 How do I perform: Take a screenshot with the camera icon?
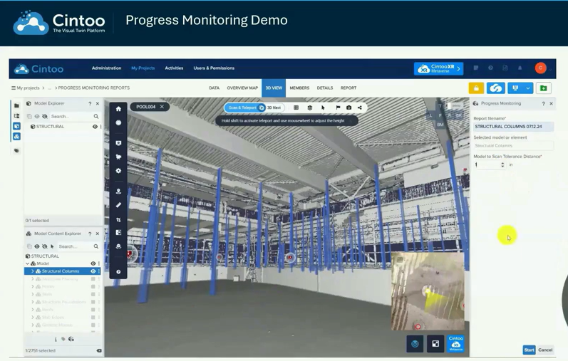click(x=348, y=108)
